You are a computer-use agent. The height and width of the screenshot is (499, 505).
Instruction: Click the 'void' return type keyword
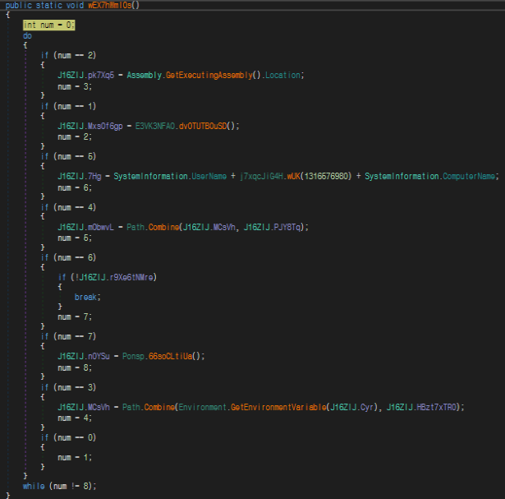[75, 5]
